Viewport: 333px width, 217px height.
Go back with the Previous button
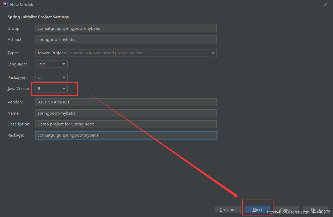pyautogui.click(x=228, y=209)
